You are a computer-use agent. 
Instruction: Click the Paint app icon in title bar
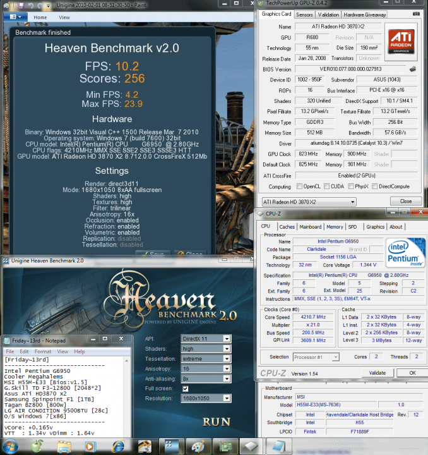pyautogui.click(x=7, y=5)
